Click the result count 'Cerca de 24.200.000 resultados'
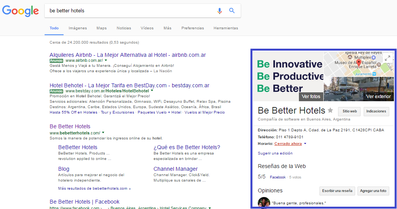397x209 pixels. [79, 42]
